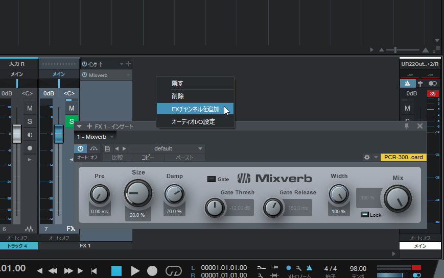Image resolution: width=444 pixels, height=278 pixels.
Task: Click the 100 % Width value field
Action: pos(338,212)
